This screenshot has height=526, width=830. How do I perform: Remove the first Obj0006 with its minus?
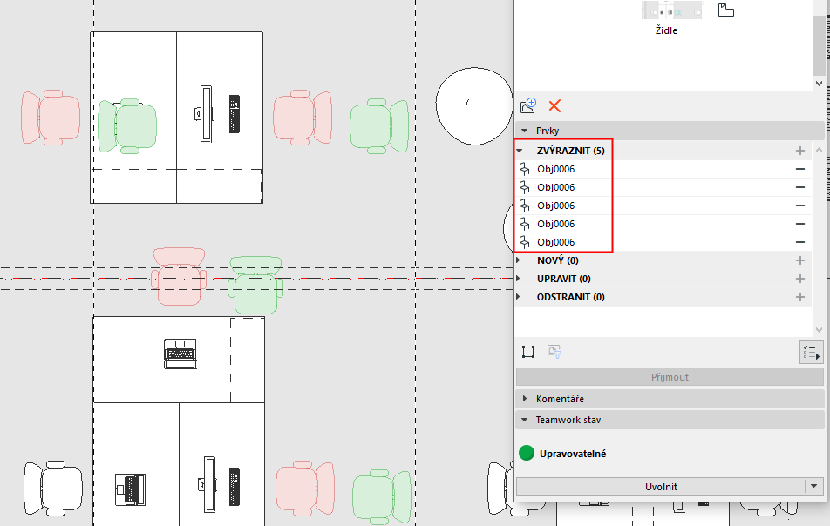pyautogui.click(x=799, y=169)
